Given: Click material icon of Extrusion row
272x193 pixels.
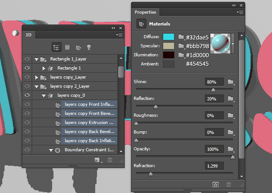Looking at the screenshot, I should coord(58,123).
